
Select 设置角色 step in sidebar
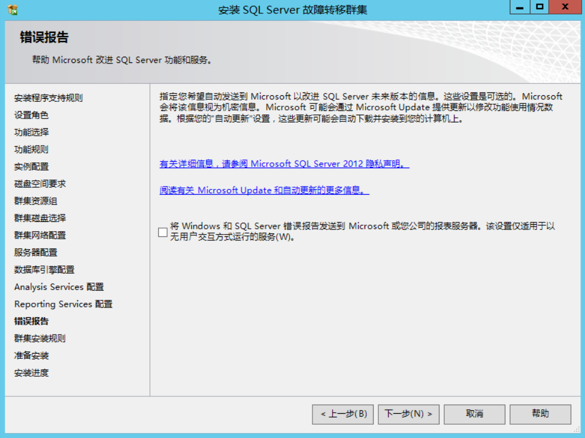coord(31,116)
